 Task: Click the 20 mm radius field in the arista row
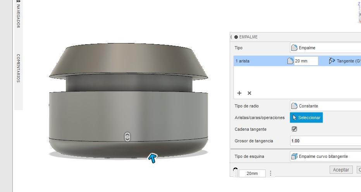click(x=306, y=61)
